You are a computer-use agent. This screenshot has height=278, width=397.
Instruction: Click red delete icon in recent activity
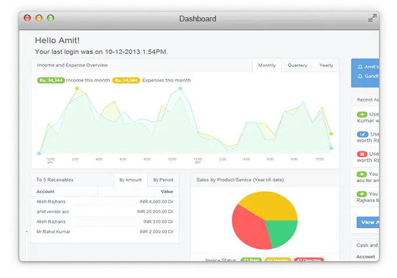tap(362, 154)
